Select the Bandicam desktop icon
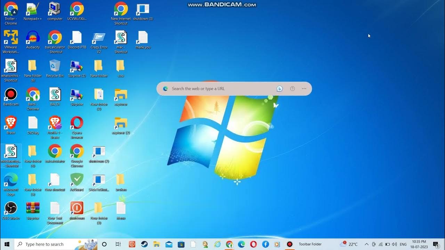This screenshot has width=445, height=250. tap(11, 97)
